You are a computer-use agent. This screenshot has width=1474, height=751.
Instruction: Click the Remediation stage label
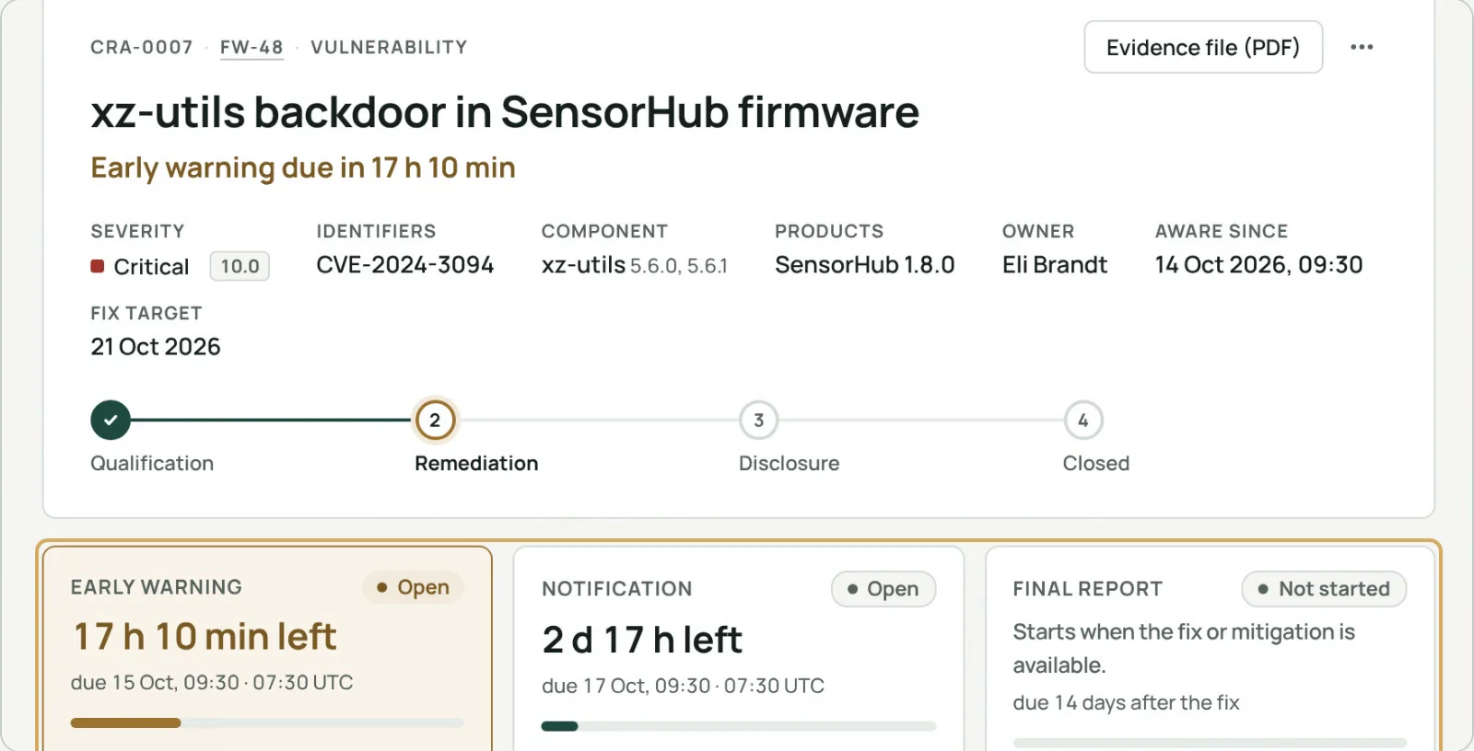click(476, 463)
